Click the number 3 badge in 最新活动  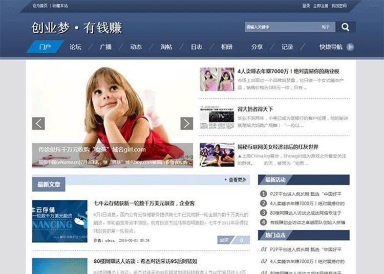(x=263, y=213)
